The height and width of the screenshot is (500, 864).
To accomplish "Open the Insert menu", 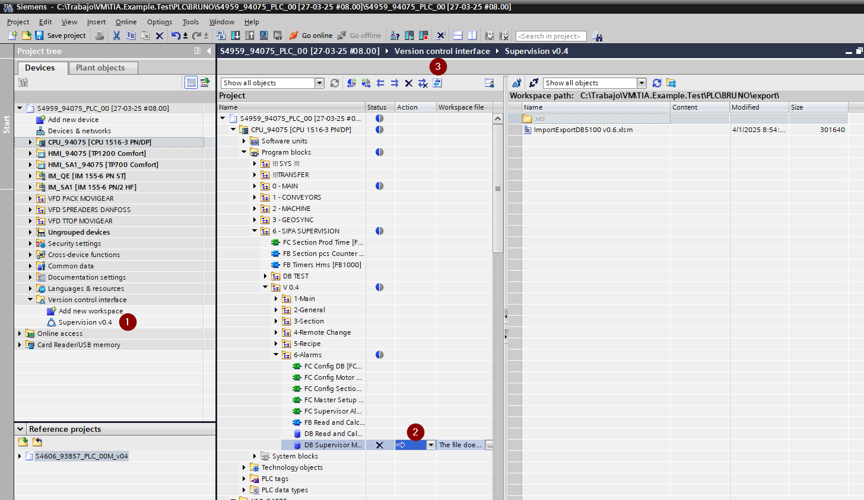I will 96,22.
